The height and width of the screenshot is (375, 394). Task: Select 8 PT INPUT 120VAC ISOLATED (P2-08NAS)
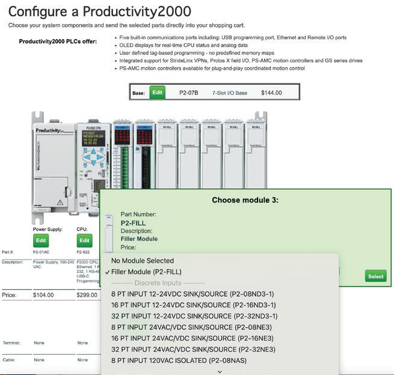pyautogui.click(x=220, y=361)
